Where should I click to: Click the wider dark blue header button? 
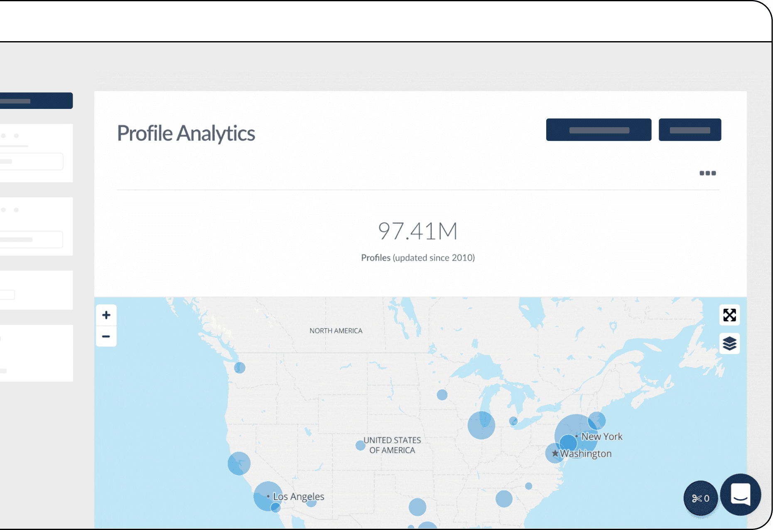(599, 130)
